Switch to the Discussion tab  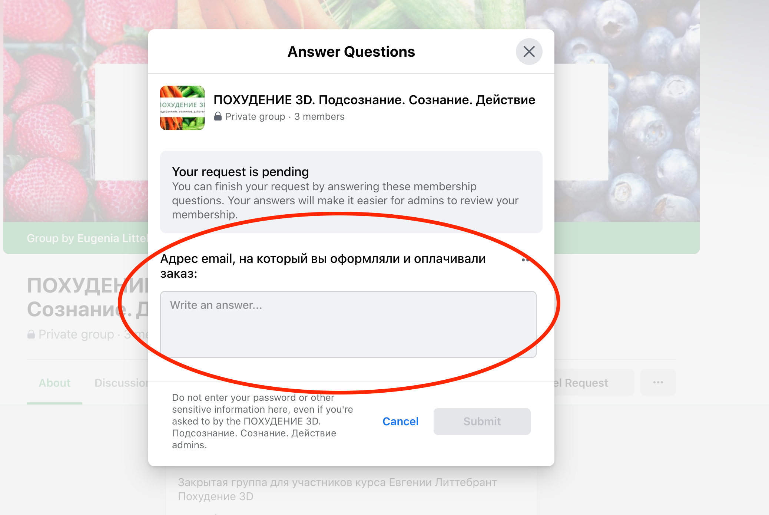tap(122, 383)
